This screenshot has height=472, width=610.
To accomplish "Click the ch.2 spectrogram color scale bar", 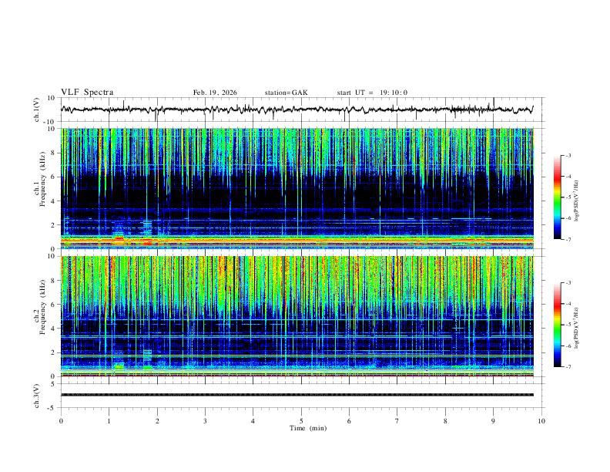I will coord(557,325).
